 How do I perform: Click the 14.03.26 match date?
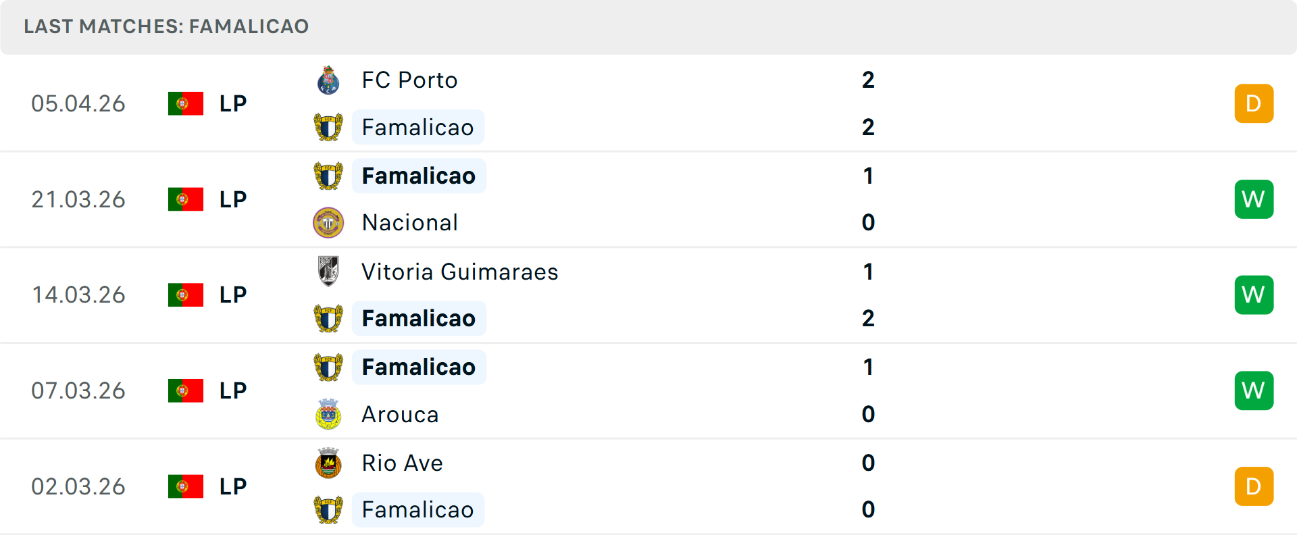pos(78,295)
